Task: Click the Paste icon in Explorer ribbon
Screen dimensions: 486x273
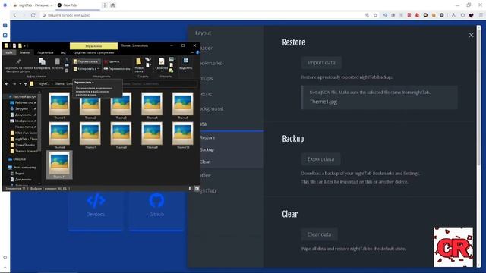Action: tap(58, 62)
